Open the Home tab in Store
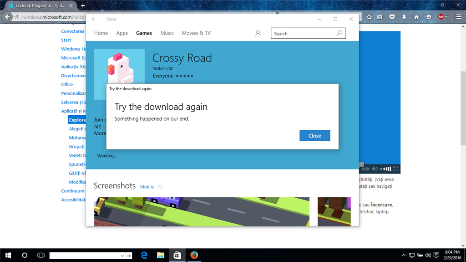The image size is (466, 262). (101, 33)
